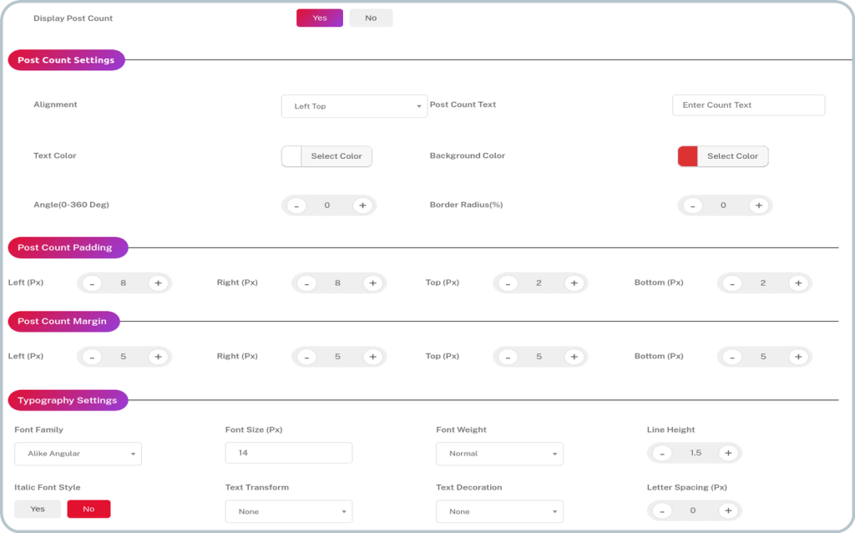Open the Text Transform dropdown
The image size is (855, 533).
pyautogui.click(x=288, y=511)
